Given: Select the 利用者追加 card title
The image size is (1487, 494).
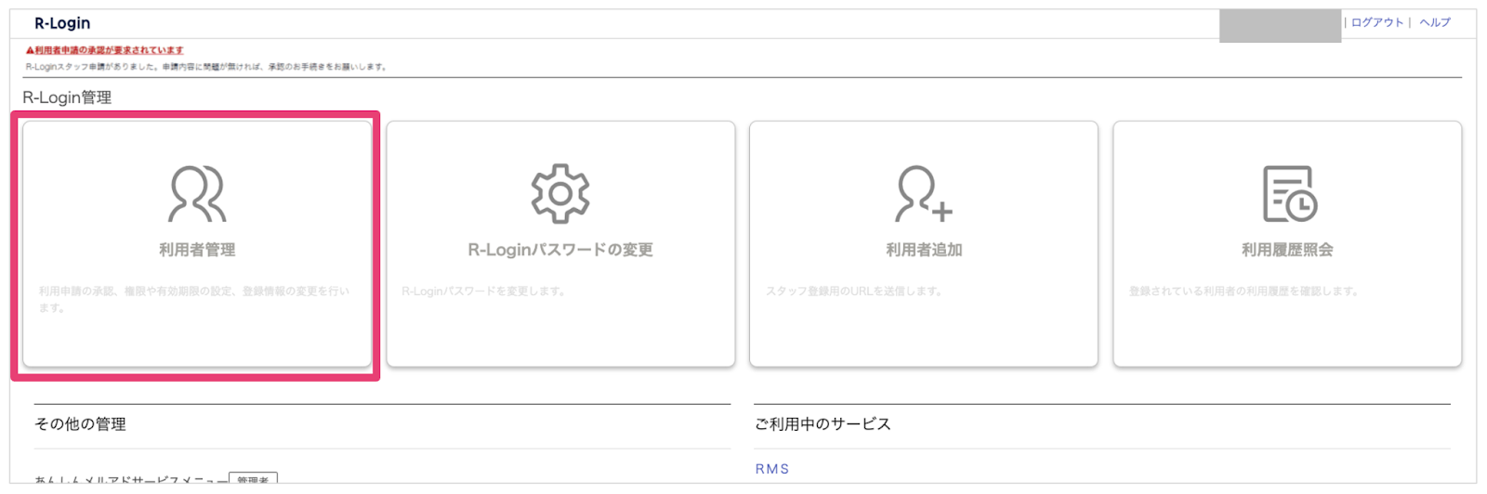Looking at the screenshot, I should [x=924, y=250].
